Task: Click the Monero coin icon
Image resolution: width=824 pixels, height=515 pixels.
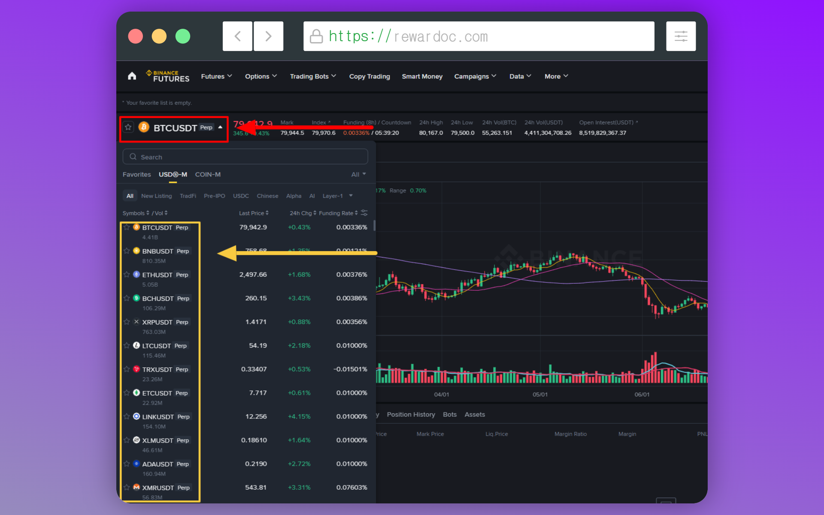Action: (136, 487)
